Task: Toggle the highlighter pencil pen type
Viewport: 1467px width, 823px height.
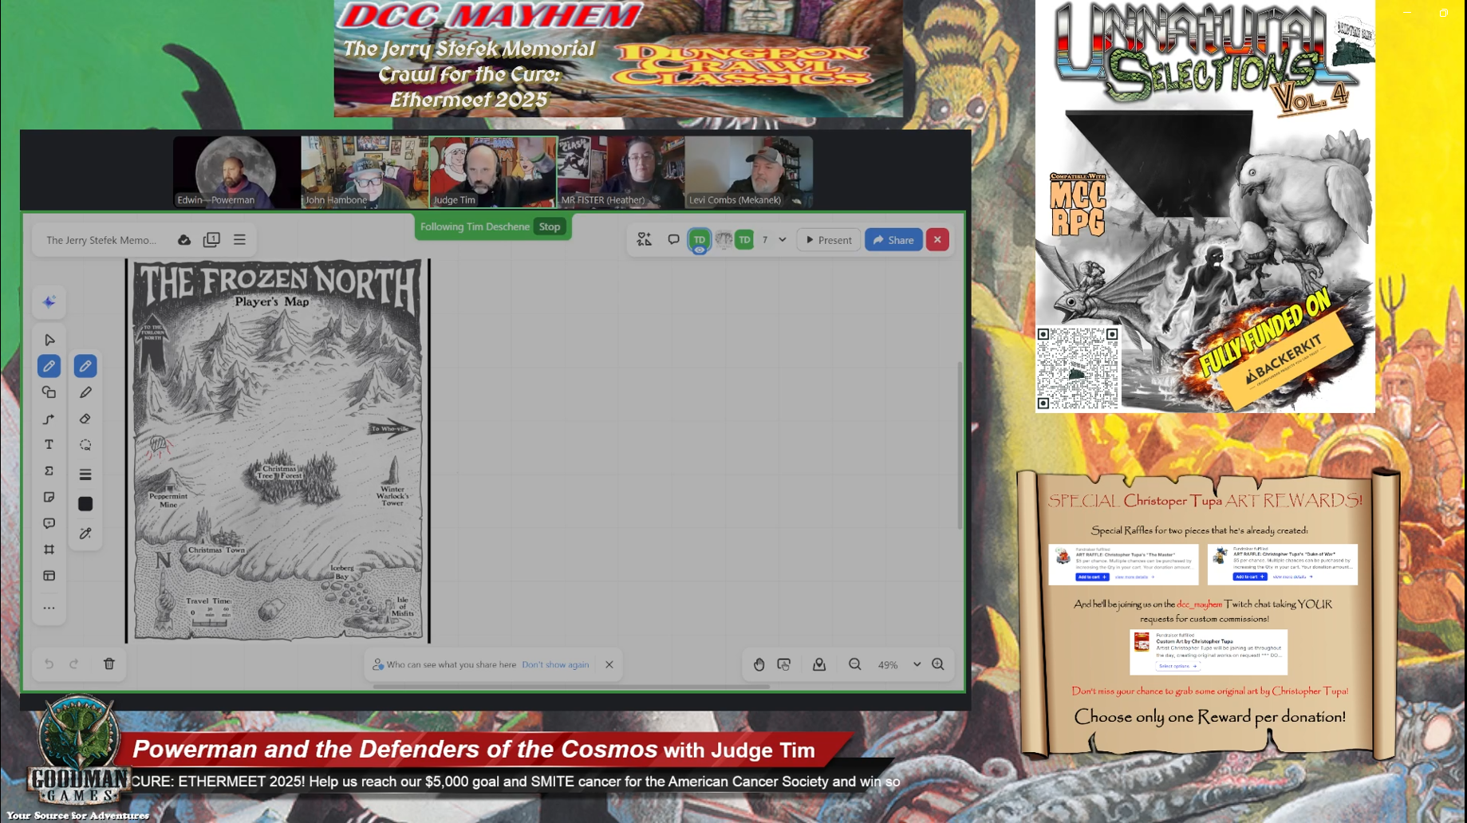Action: 85,392
